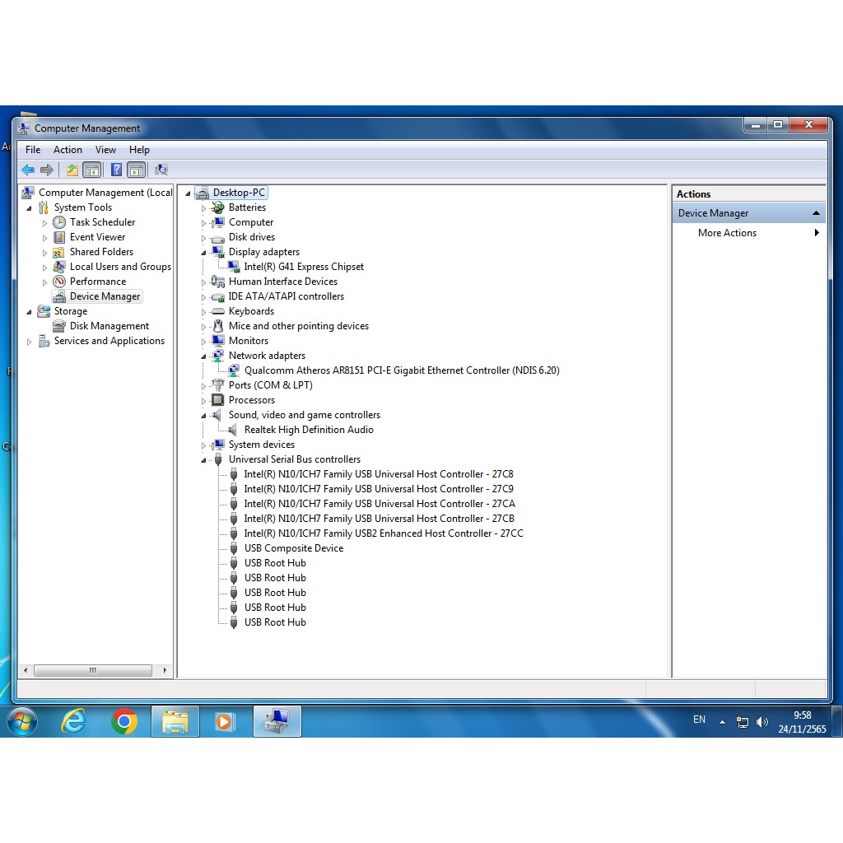This screenshot has width=843, height=843.
Task: Open the Action menu
Action: tap(68, 150)
